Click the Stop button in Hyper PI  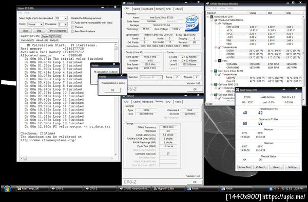(39, 31)
